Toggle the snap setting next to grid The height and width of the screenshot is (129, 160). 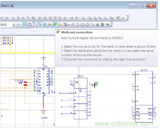pos(30,25)
